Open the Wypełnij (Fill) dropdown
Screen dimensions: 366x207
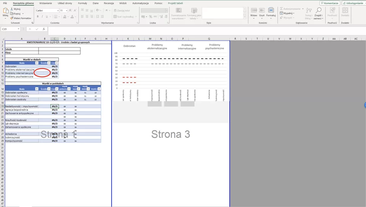coord(287,13)
